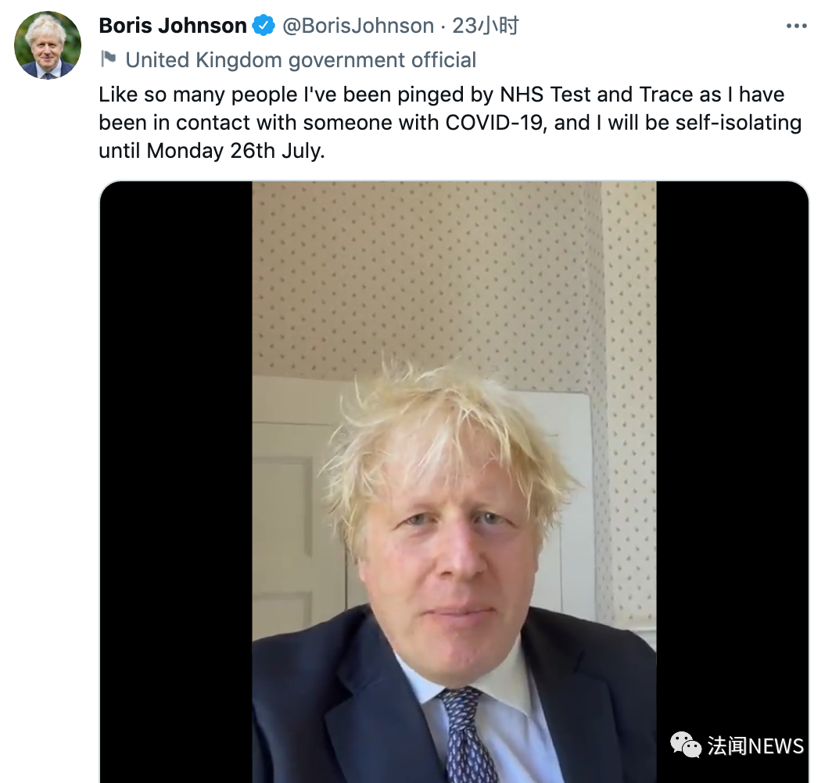832x783 pixels.
Task: Click the WeChat logo watermark
Action: (x=686, y=745)
